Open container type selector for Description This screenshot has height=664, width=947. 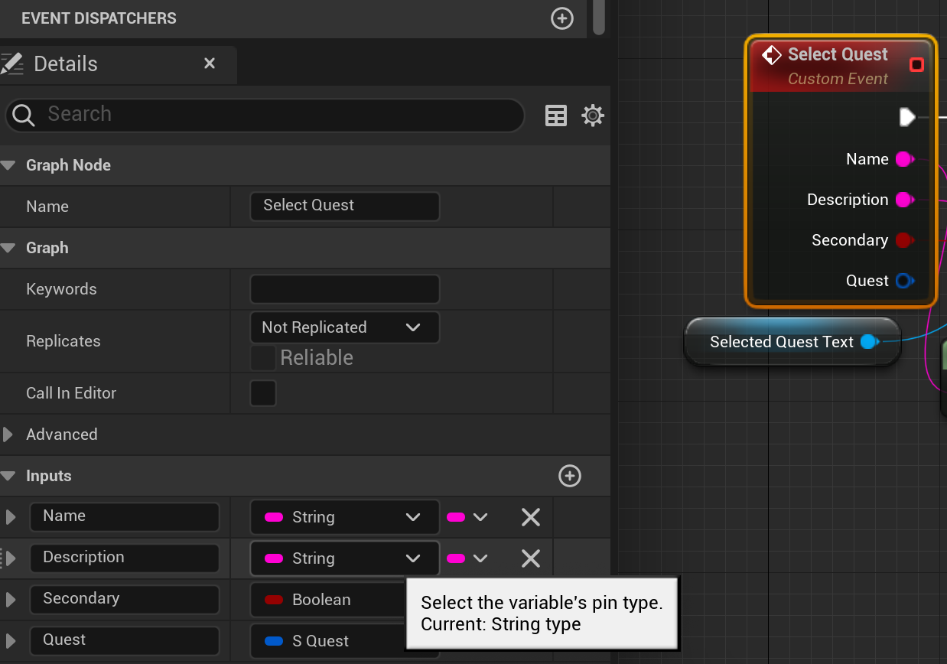click(467, 558)
